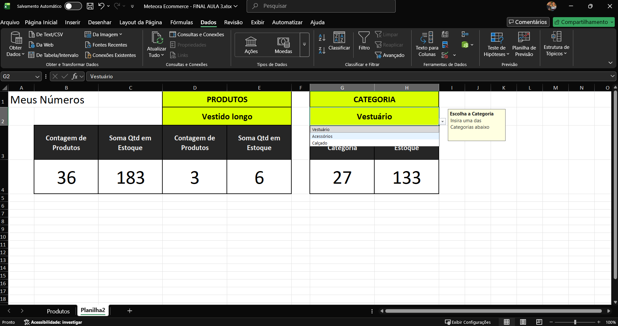Switch to Page Break Preview view
Viewport: 618px width, 326px height.
[539, 322]
